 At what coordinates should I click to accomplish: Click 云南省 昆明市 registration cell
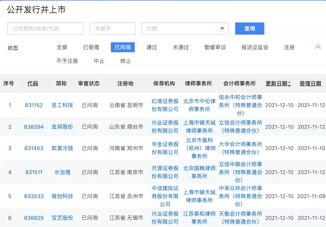pos(126,105)
